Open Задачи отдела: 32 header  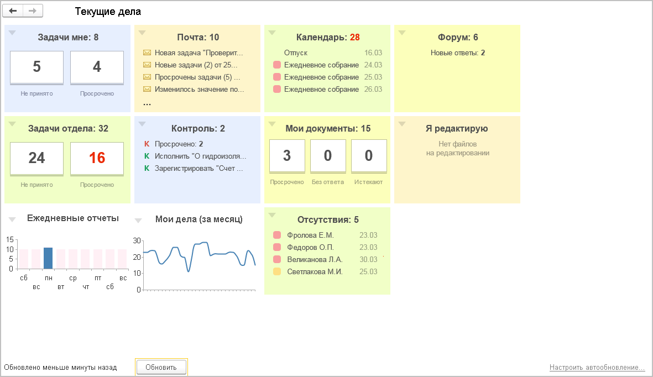tap(68, 129)
